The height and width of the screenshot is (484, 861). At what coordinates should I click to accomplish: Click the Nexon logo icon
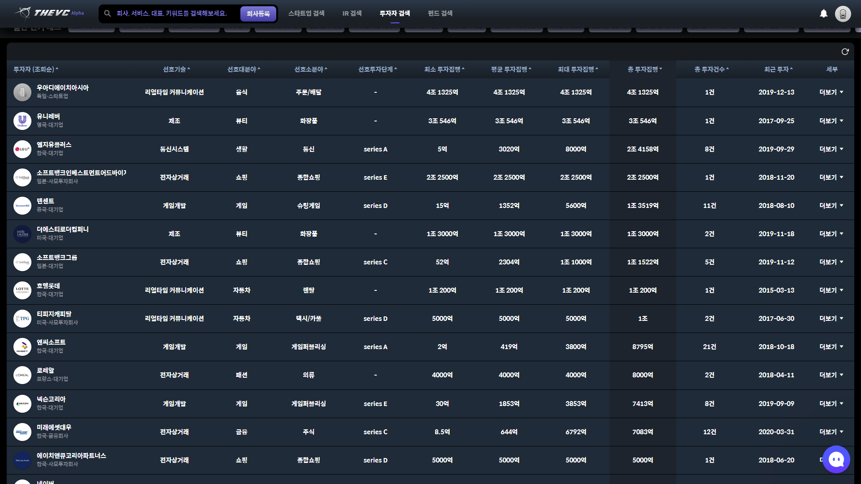[22, 404]
